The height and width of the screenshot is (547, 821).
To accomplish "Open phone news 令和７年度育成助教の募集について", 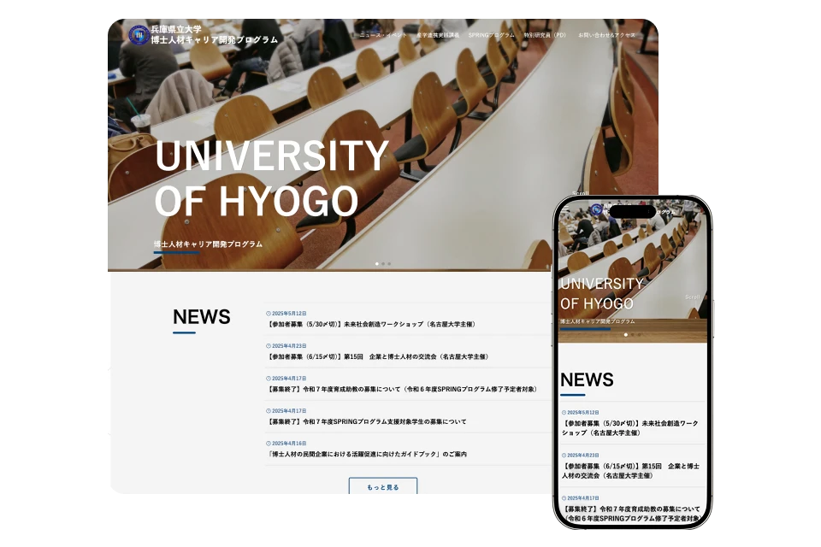I will 631,514.
